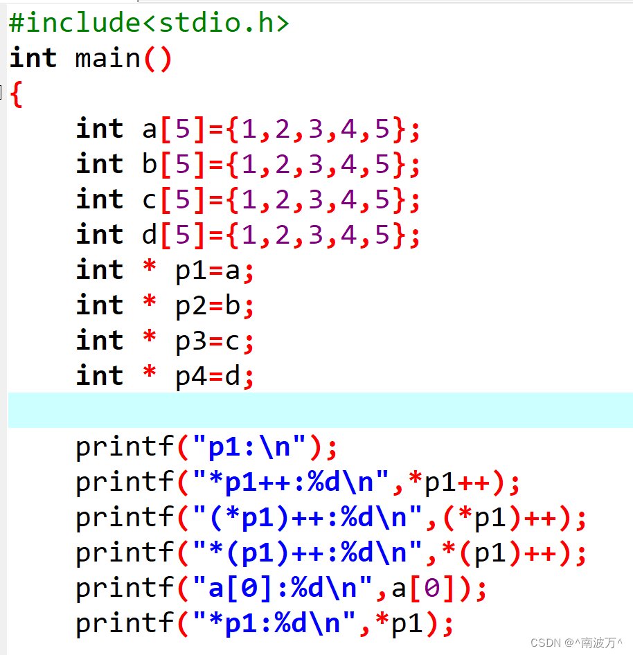
Task: Click the printf line that starts with "*p1:%d
Action: [x=265, y=624]
